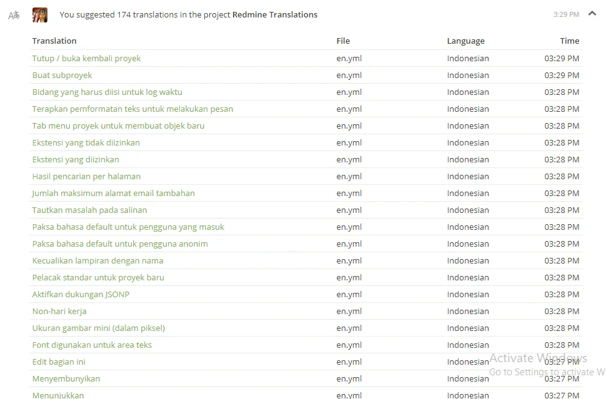Click the Time column header
Screen dimensions: 606x399
(x=570, y=41)
